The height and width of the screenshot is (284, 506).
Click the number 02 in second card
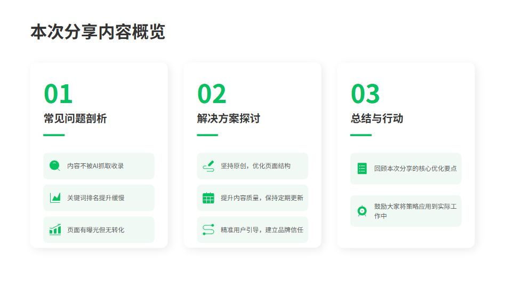point(212,94)
